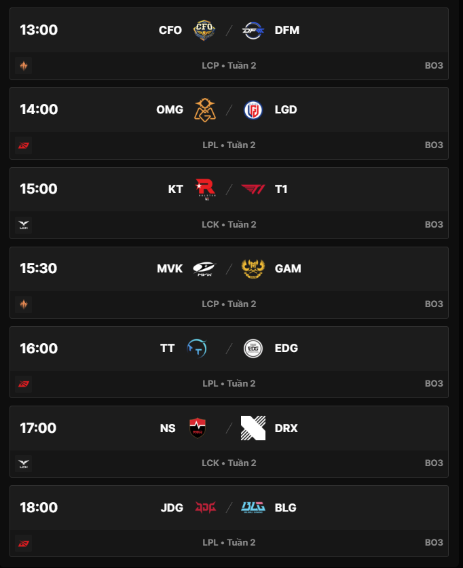463x568 pixels.
Task: Click the CFO team logo
Action: 204,30
